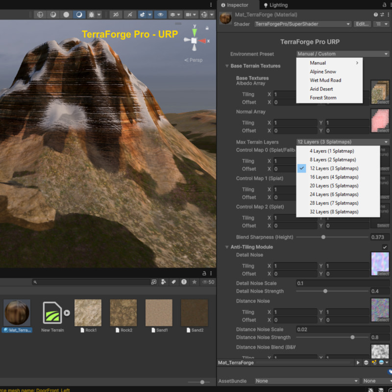The width and height of the screenshot is (392, 392).
Task: Open scene camera settings icon
Action: pyautogui.click(x=189, y=15)
